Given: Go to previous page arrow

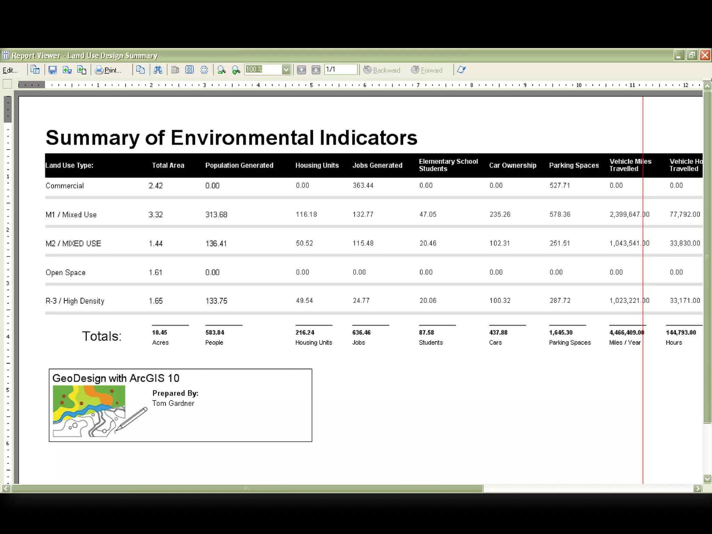Looking at the screenshot, I should coord(301,70).
